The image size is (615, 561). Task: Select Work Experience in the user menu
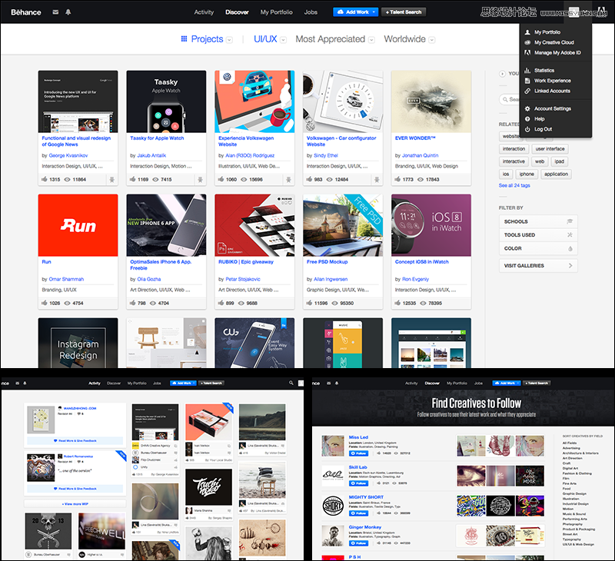[552, 81]
